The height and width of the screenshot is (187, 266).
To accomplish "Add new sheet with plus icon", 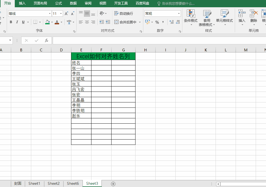I will [113, 184].
